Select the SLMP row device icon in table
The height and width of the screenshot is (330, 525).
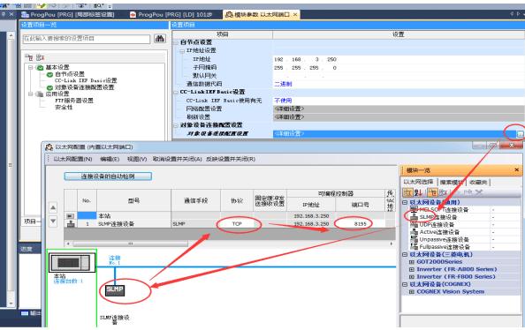point(71,224)
